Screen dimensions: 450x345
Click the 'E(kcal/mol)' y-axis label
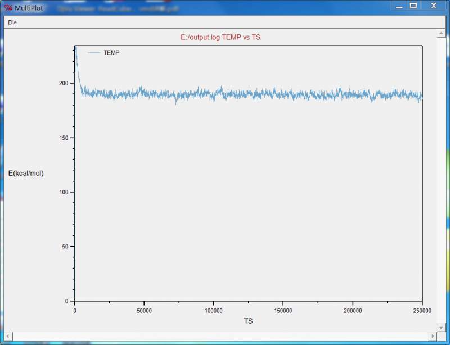(26, 173)
